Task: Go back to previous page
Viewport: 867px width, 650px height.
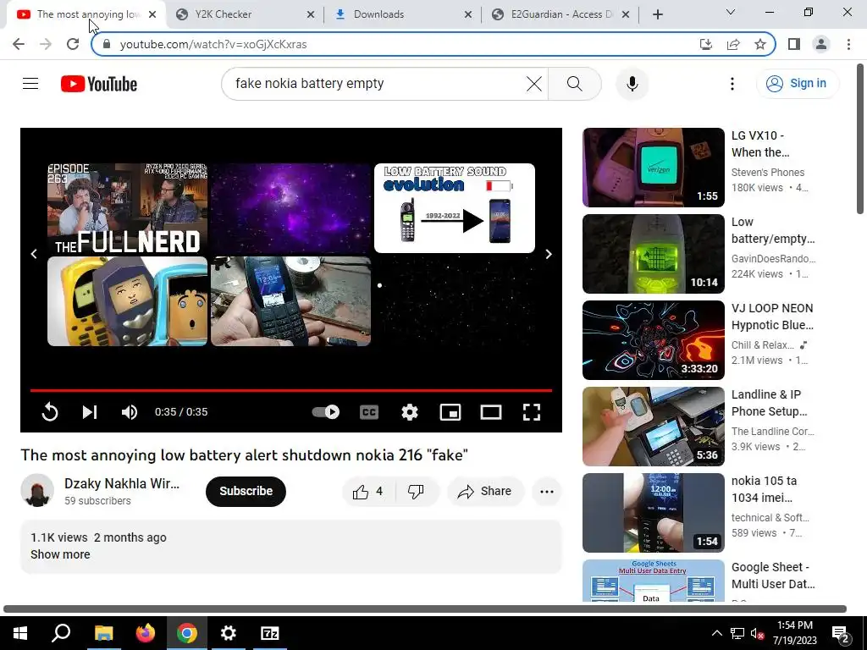Action: click(x=19, y=44)
